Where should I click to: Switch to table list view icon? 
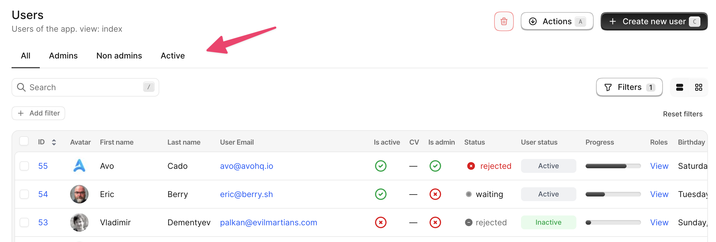coord(680,87)
